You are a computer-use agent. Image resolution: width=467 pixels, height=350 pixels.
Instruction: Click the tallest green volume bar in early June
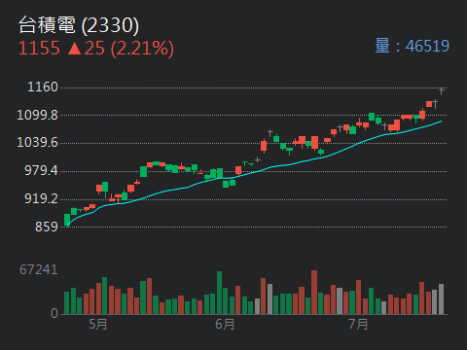click(219, 293)
